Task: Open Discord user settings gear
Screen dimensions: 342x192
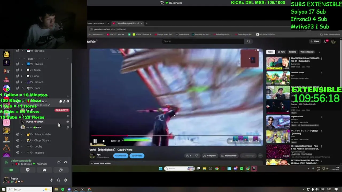Action: point(66,180)
